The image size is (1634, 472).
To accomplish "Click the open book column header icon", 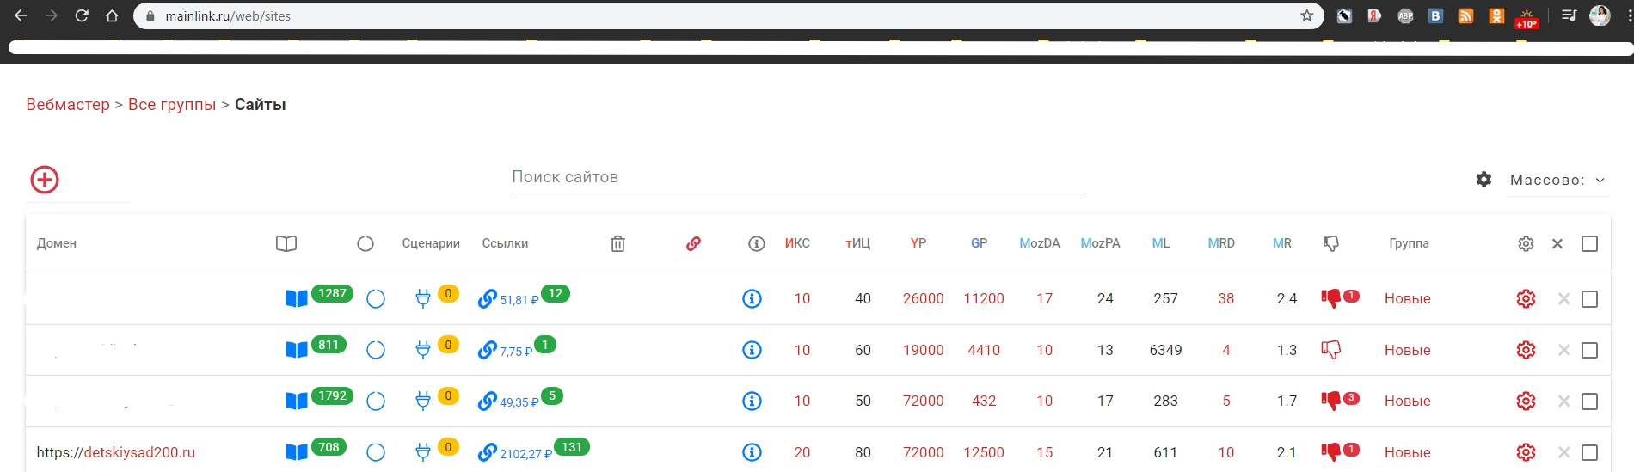I will click(286, 243).
